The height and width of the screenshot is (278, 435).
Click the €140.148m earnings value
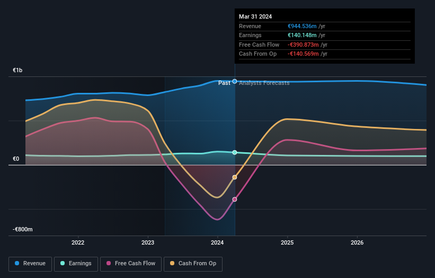302,35
